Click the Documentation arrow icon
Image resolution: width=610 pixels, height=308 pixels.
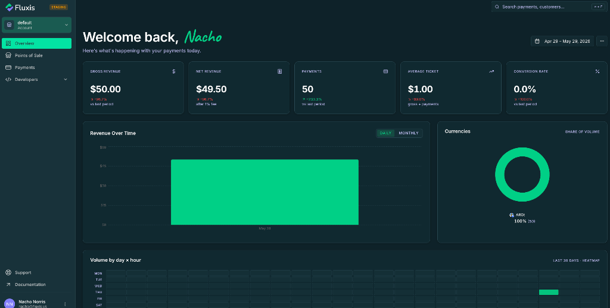click(x=8, y=285)
